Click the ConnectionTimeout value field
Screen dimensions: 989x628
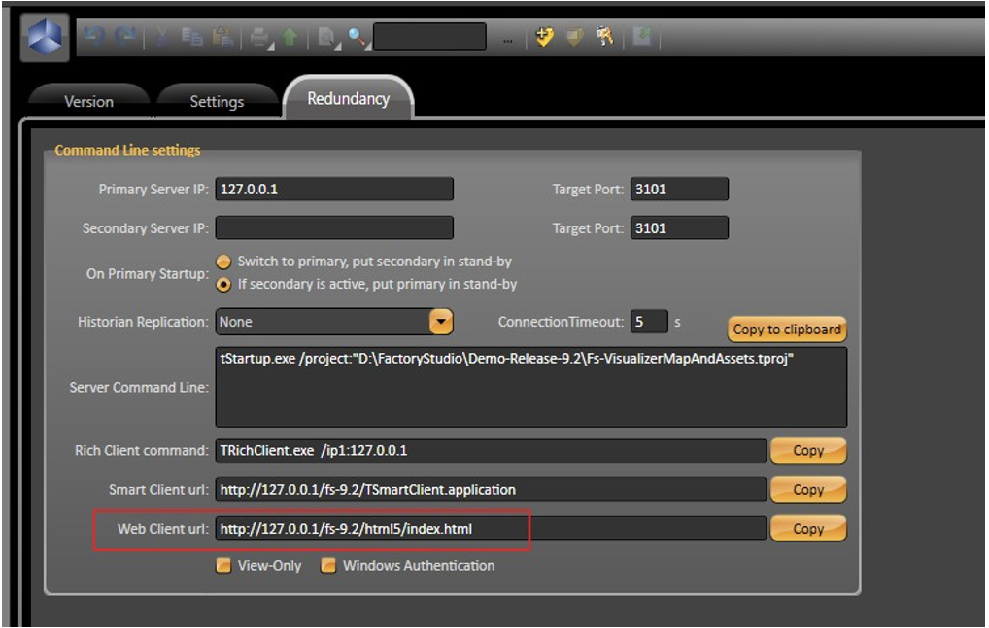pyautogui.click(x=648, y=322)
